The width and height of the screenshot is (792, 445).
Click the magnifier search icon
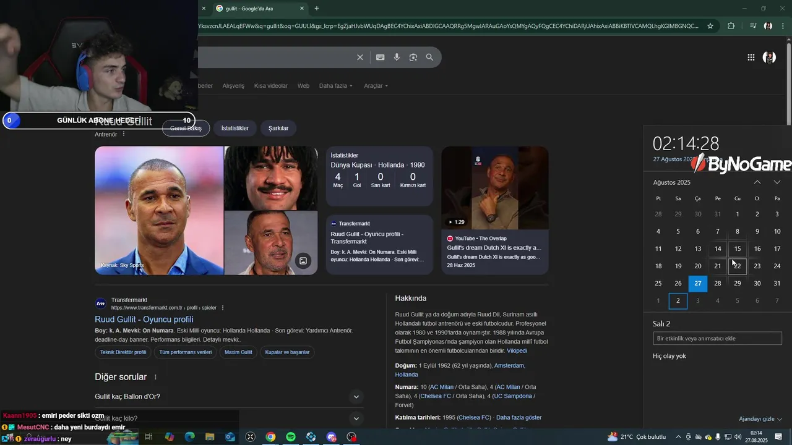tap(429, 57)
